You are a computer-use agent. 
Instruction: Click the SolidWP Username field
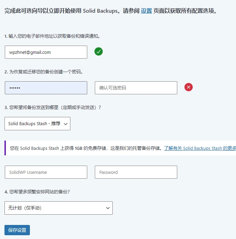tap(46, 172)
